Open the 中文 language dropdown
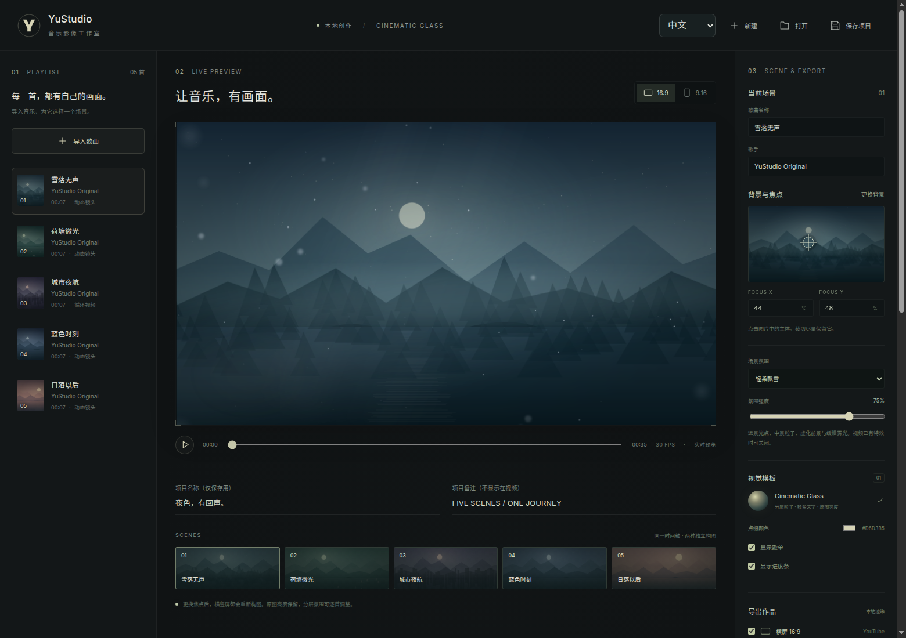 687,26
